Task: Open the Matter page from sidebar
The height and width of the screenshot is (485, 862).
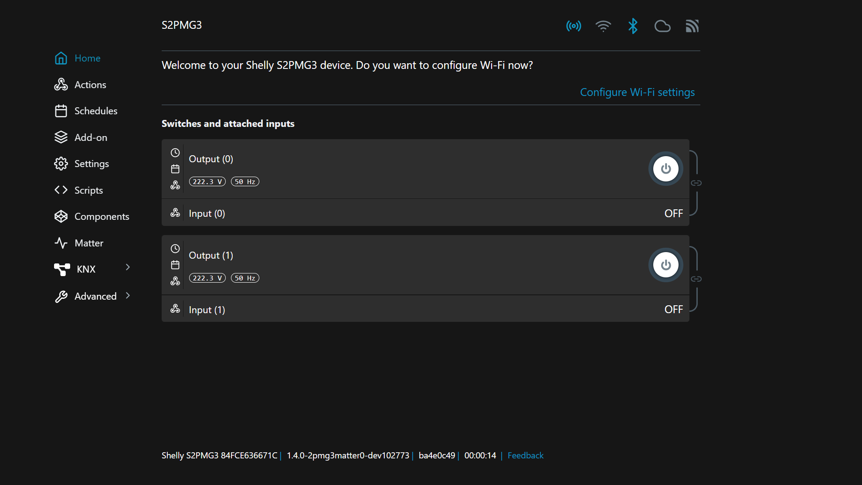Action: click(89, 243)
